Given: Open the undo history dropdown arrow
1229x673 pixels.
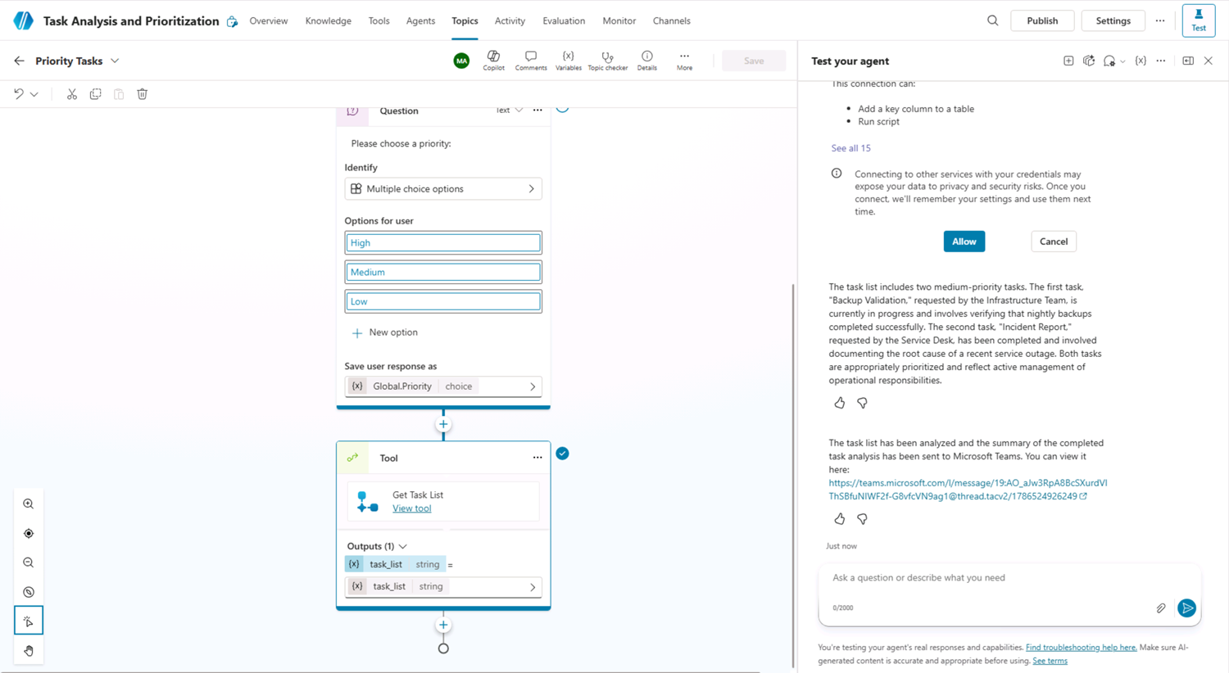Looking at the screenshot, I should click(34, 94).
